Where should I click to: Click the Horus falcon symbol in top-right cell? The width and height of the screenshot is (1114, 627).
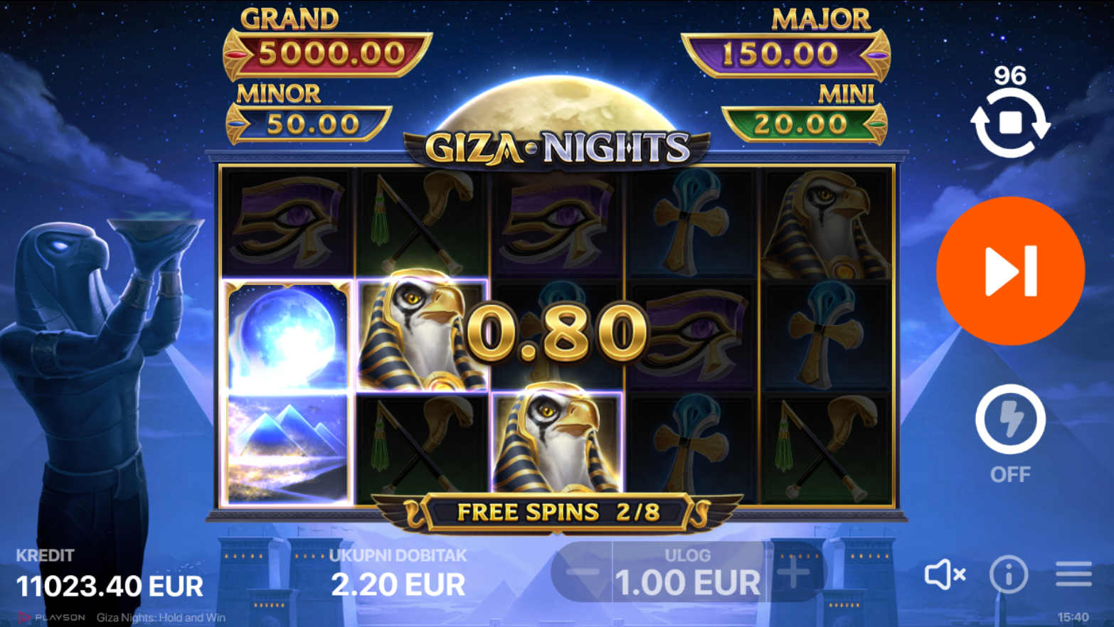[x=826, y=223]
